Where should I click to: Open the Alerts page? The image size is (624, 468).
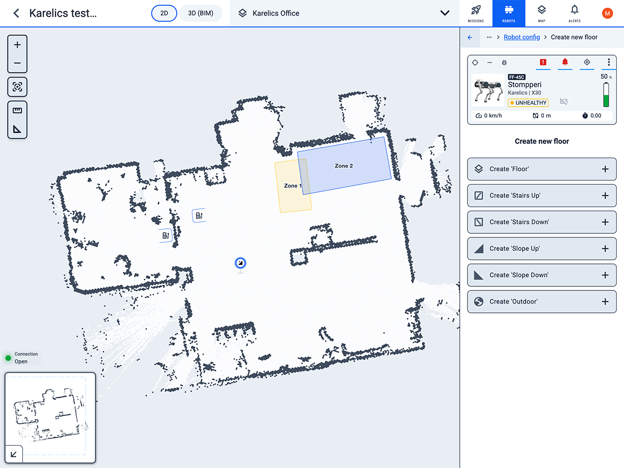(575, 13)
